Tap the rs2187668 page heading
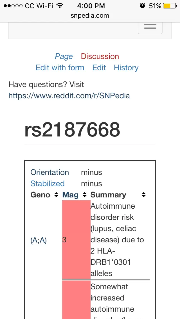This screenshot has width=180, height=319. click(x=72, y=130)
